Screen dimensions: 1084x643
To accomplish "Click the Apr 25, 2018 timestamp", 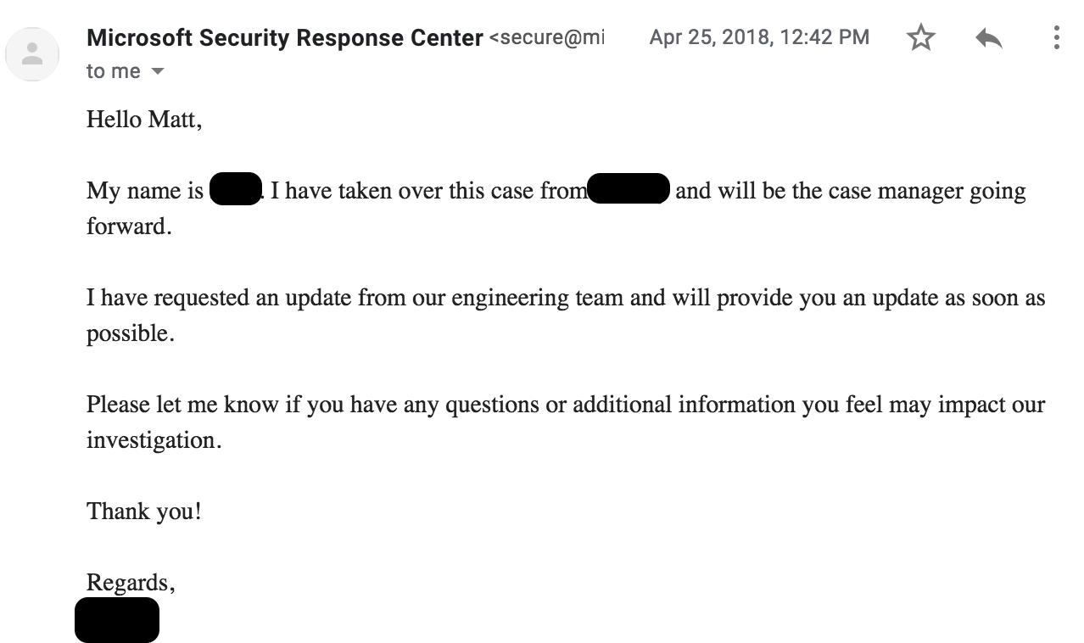I will pos(759,37).
